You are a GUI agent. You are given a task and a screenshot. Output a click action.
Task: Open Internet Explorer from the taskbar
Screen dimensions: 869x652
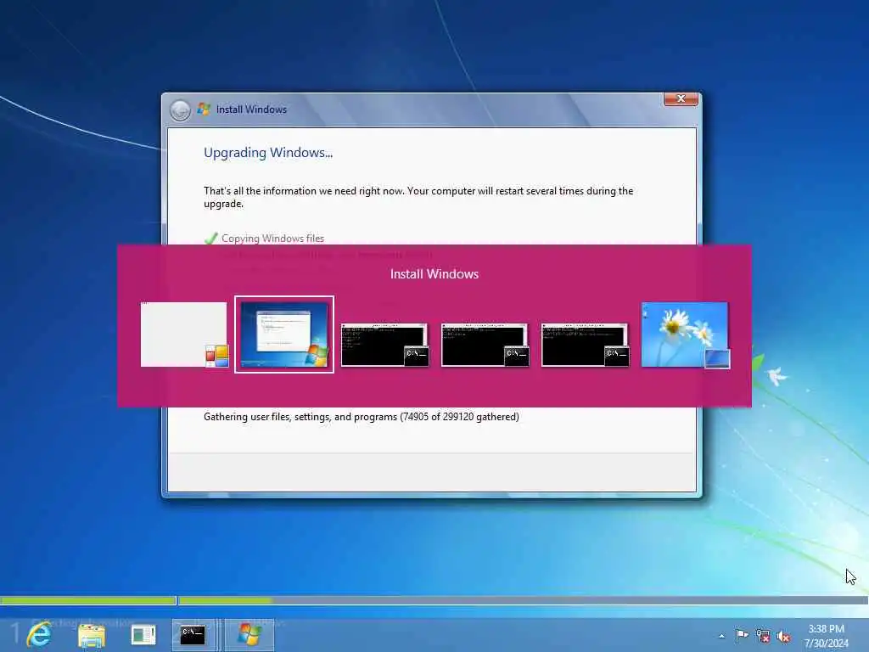(x=39, y=634)
